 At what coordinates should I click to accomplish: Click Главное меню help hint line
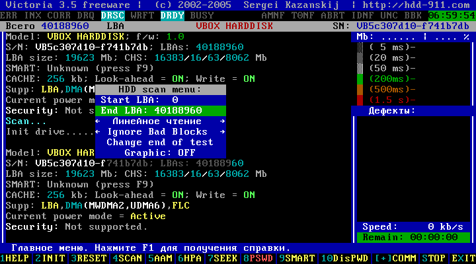pyautogui.click(x=151, y=248)
